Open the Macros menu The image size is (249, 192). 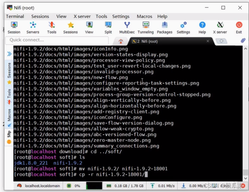click(x=144, y=16)
